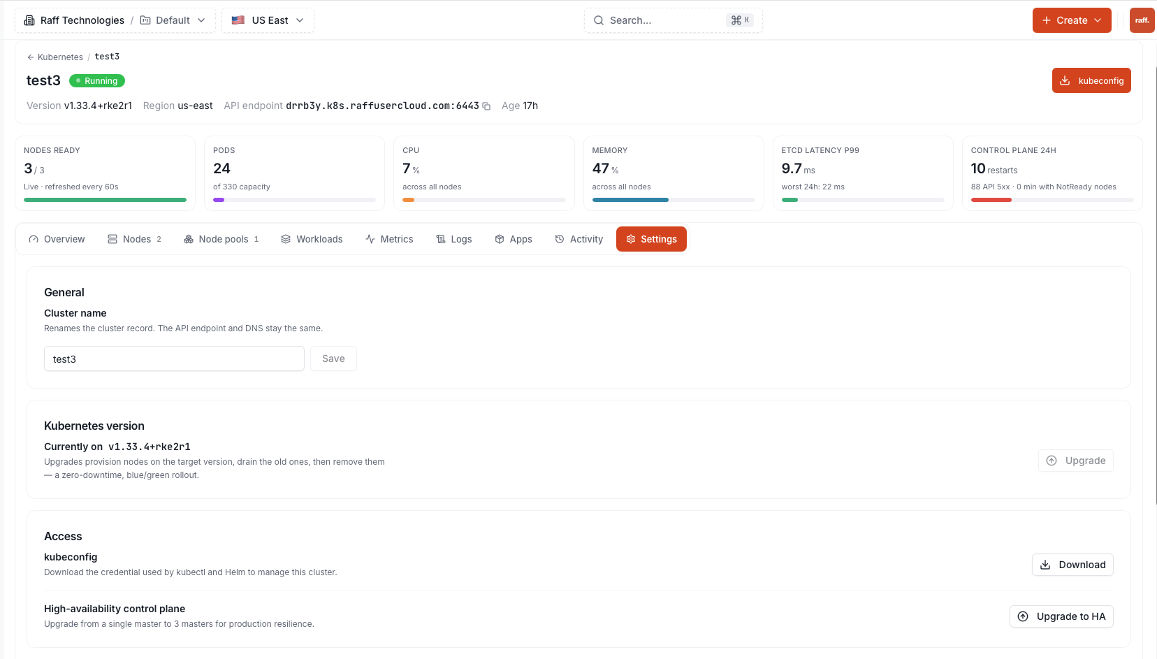Click the circled arrow icon in Upgrade to HA
The height and width of the screenshot is (659, 1157).
coord(1023,616)
